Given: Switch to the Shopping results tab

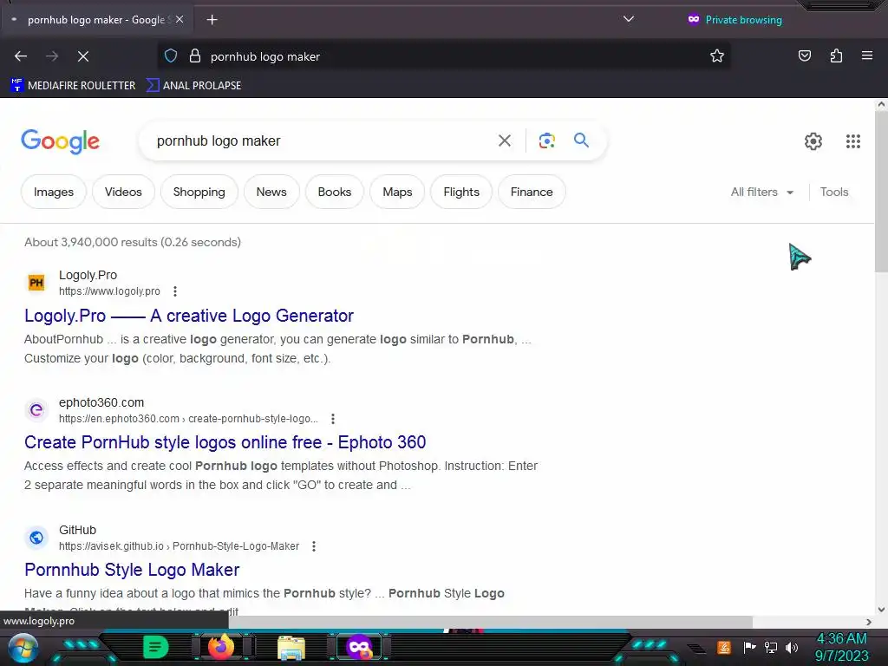Looking at the screenshot, I should coord(199,192).
